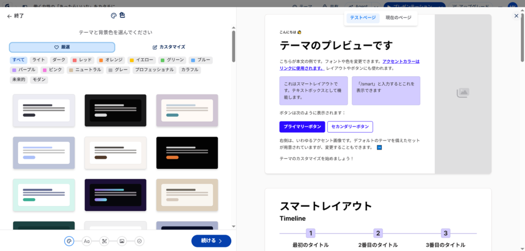Click the プライマリーボタン sample button
This screenshot has width=525, height=251.
(302, 127)
